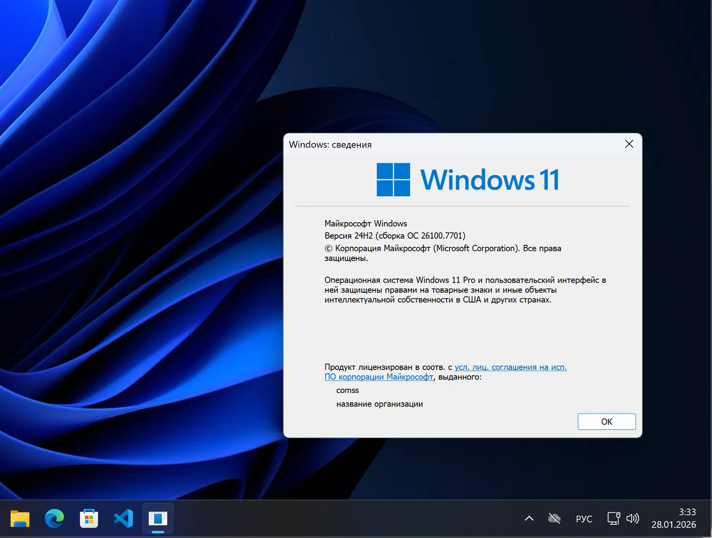This screenshot has height=538, width=712.
Task: Close the Windows: сведения dialog
Action: [629, 144]
